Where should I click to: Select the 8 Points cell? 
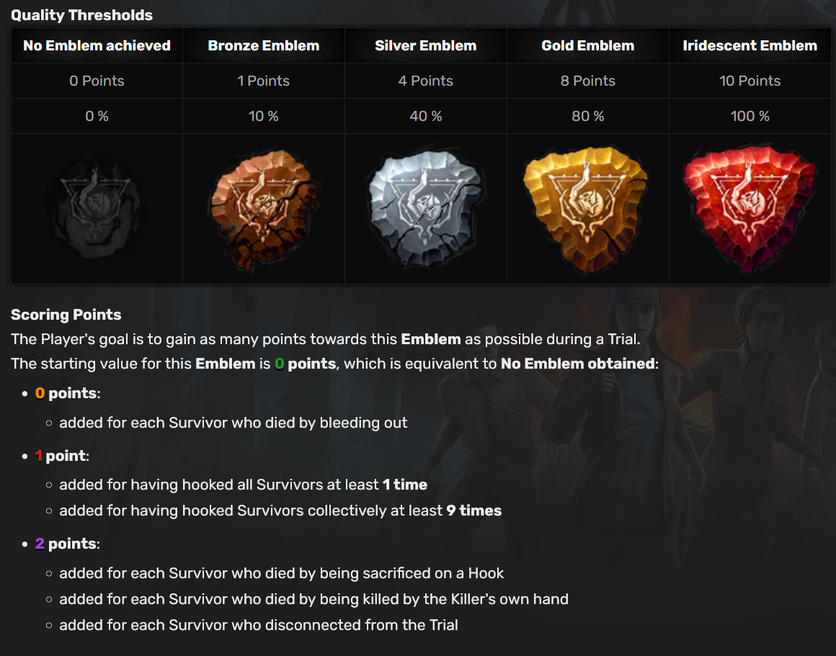pos(587,81)
